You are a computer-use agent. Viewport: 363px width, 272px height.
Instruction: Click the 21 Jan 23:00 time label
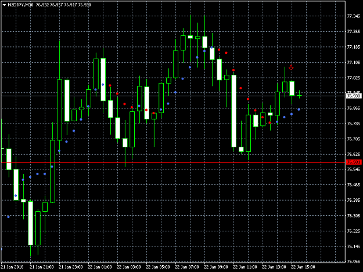pyautogui.click(x=71, y=267)
